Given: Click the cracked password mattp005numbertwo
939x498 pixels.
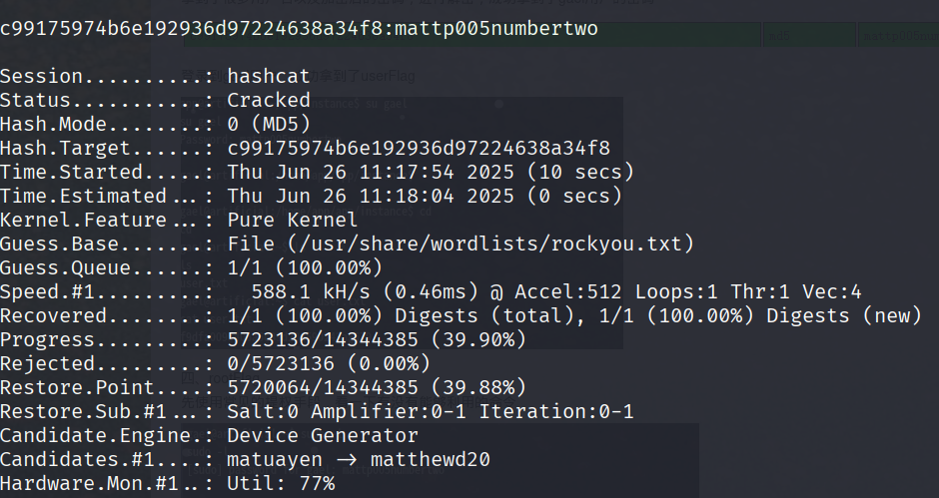Looking at the screenshot, I should click(x=496, y=28).
